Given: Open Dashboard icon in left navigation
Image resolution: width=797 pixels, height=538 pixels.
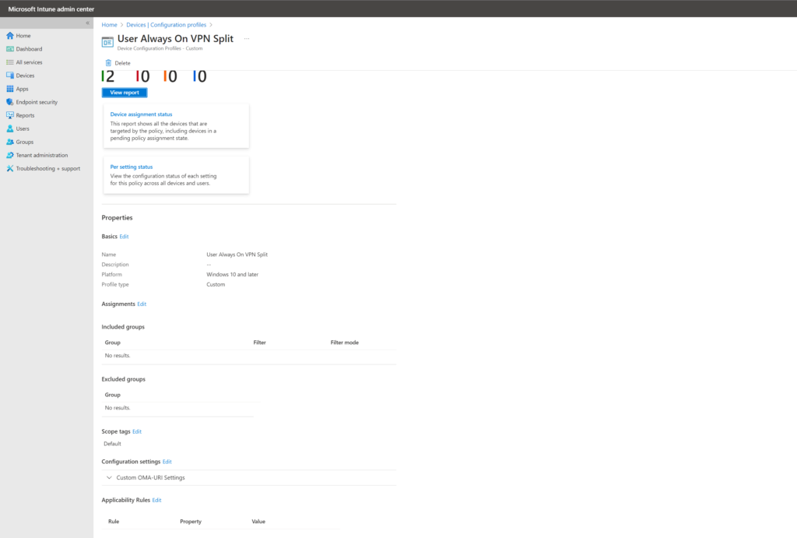Looking at the screenshot, I should pyautogui.click(x=9, y=49).
